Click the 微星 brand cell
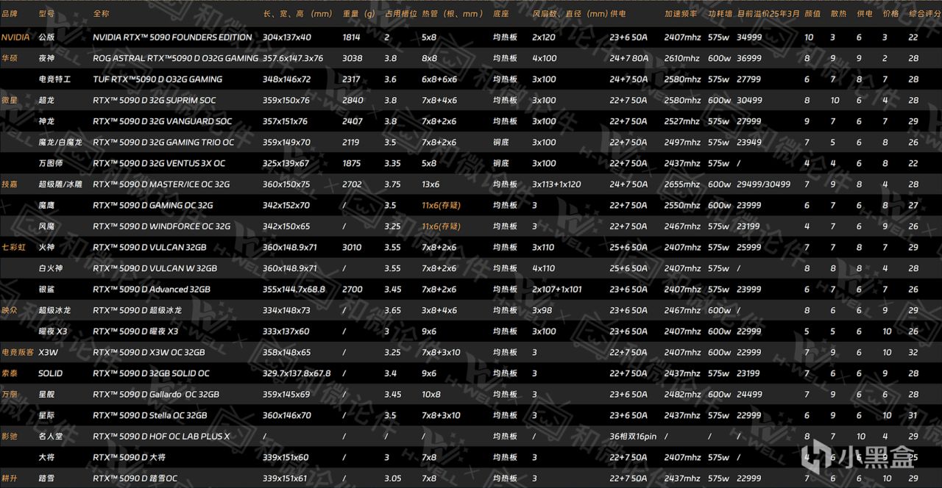The image size is (942, 488). (x=10, y=100)
